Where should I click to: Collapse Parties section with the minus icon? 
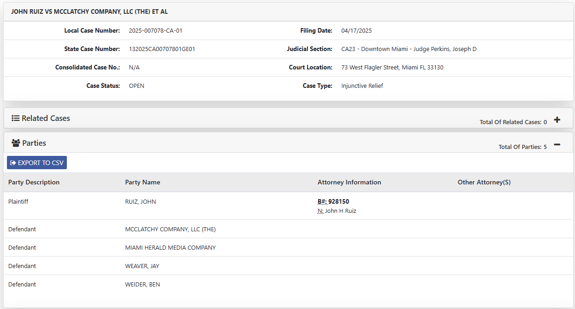click(x=557, y=145)
